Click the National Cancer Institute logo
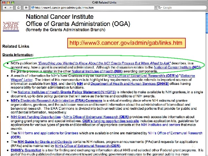The width and height of the screenshot is (208, 156). [x=11, y=26]
